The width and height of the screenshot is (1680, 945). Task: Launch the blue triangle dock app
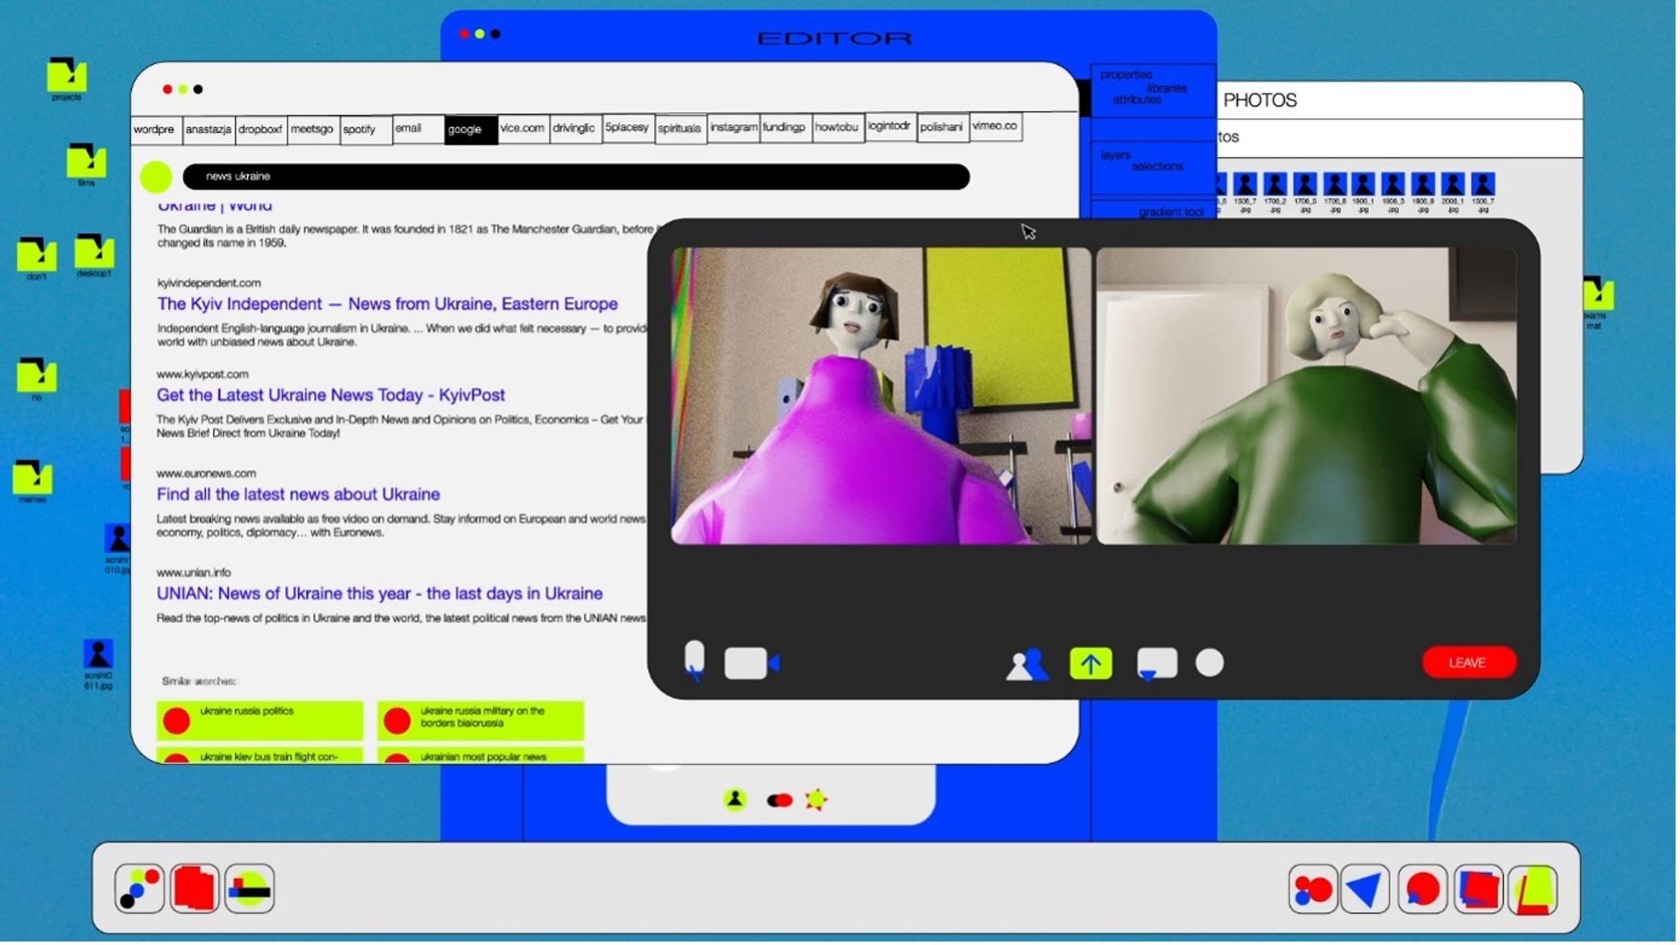point(1365,889)
